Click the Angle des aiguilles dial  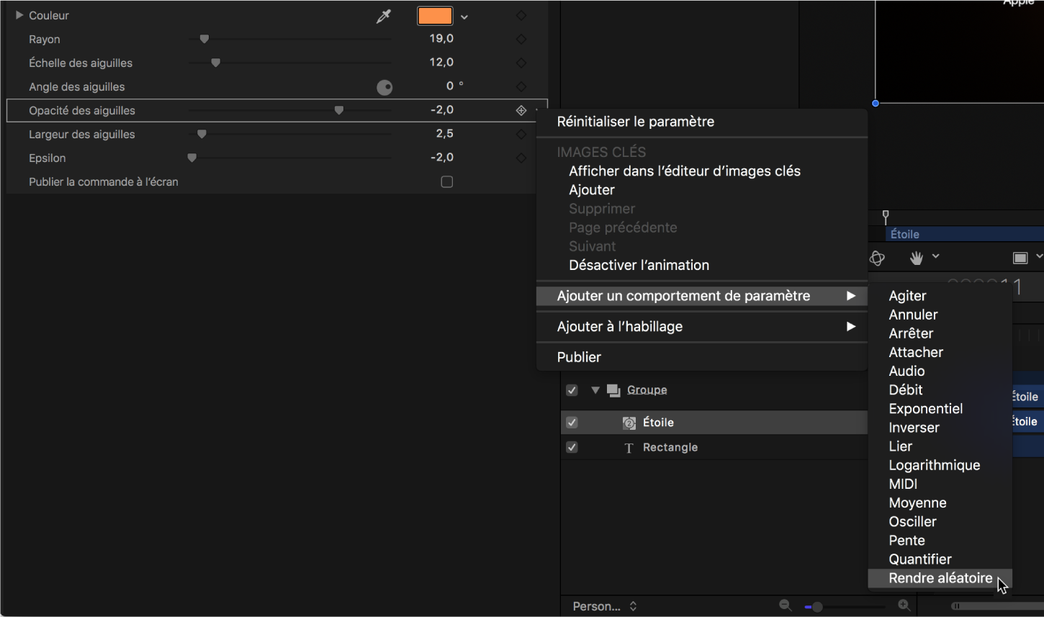click(384, 88)
